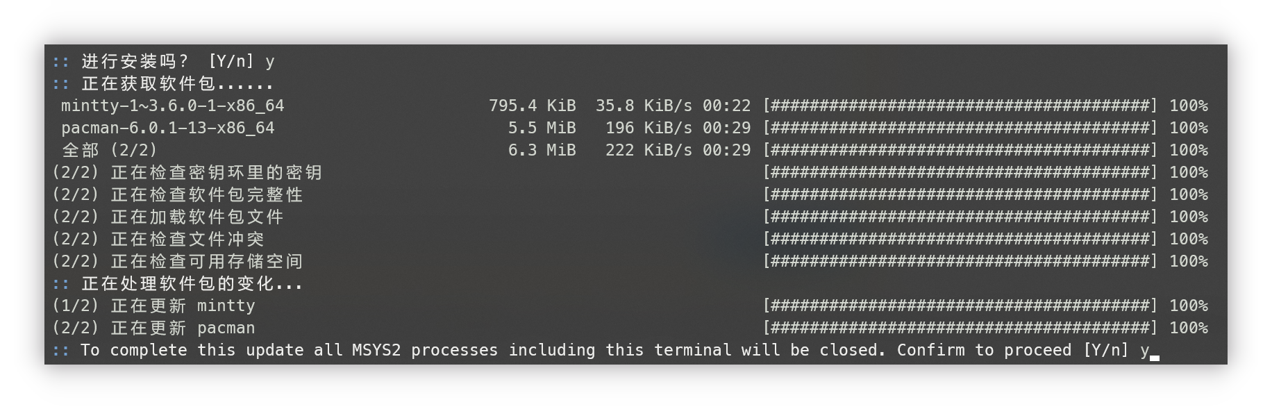The width and height of the screenshot is (1272, 409).
Task: Click the pacman-6.0.1-13-x86_64 package name
Action: [167, 128]
